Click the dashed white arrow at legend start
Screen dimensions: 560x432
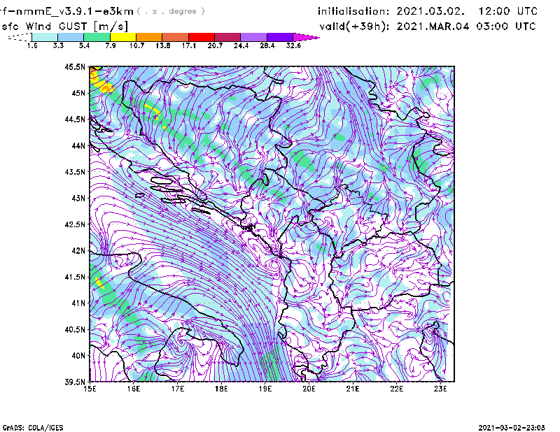click(x=20, y=37)
